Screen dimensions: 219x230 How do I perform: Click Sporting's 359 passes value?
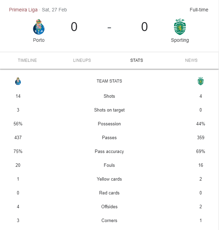click(201, 138)
